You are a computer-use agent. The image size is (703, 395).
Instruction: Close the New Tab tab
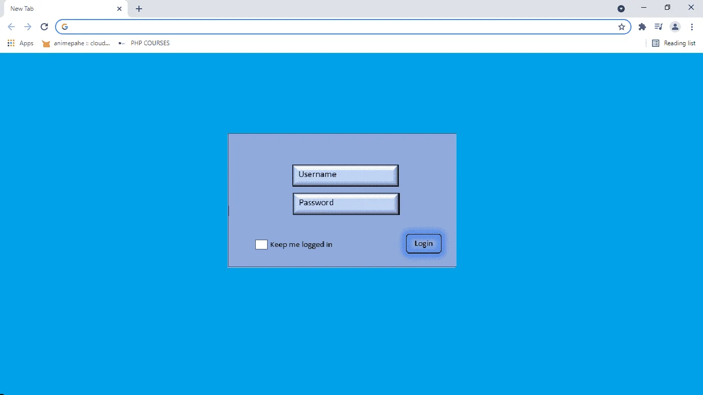(119, 9)
